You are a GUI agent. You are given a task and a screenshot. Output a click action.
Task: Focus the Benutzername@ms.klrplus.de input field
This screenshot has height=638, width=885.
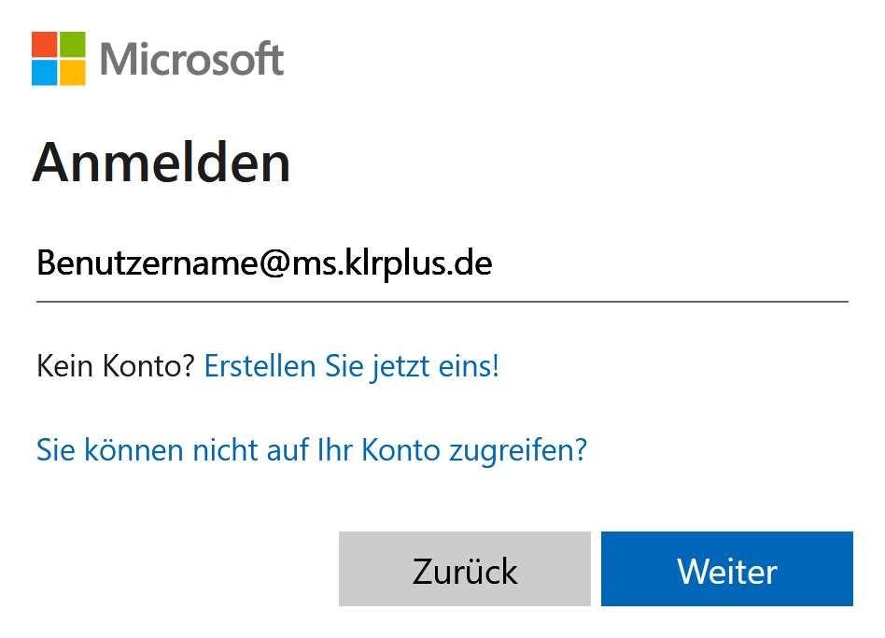tap(442, 264)
